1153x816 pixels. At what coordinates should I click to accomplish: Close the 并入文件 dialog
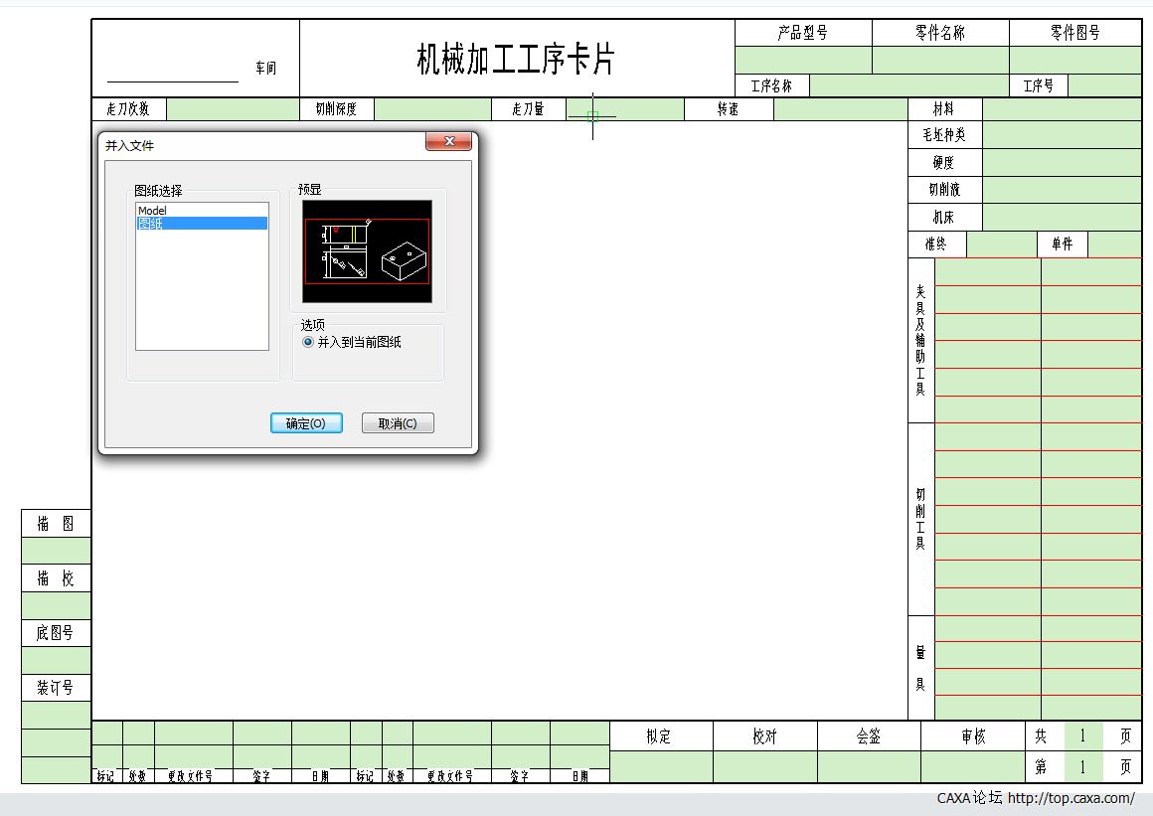448,141
